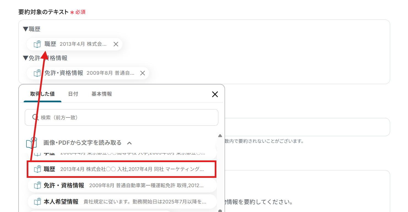Focus the 検索（前方一致） search field

click(x=121, y=117)
